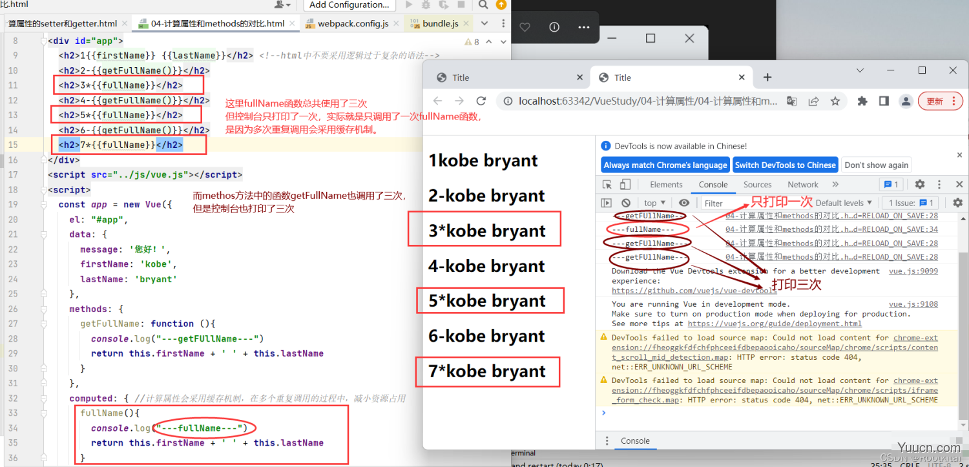Toggle the console sidebar icon

pyautogui.click(x=607, y=203)
